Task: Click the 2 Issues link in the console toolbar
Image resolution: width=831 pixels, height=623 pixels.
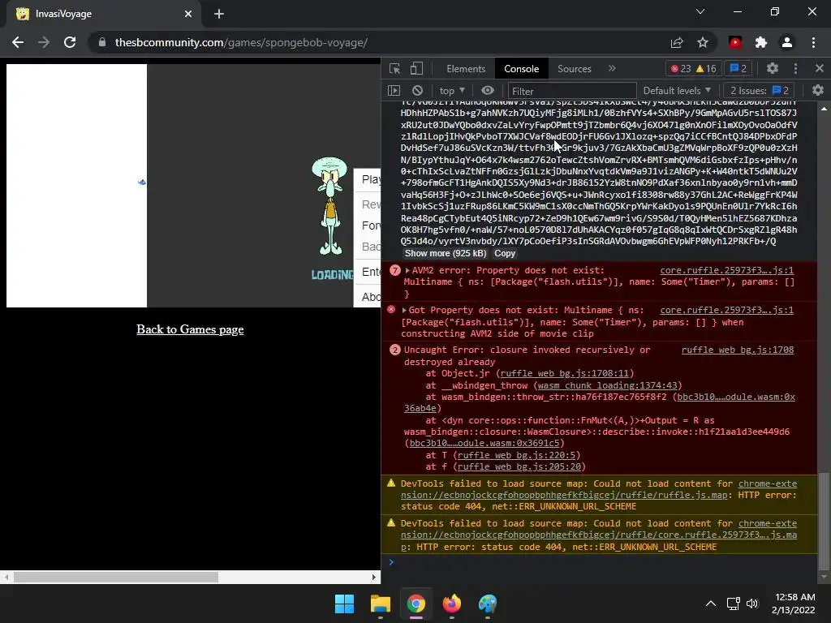Action: (760, 91)
